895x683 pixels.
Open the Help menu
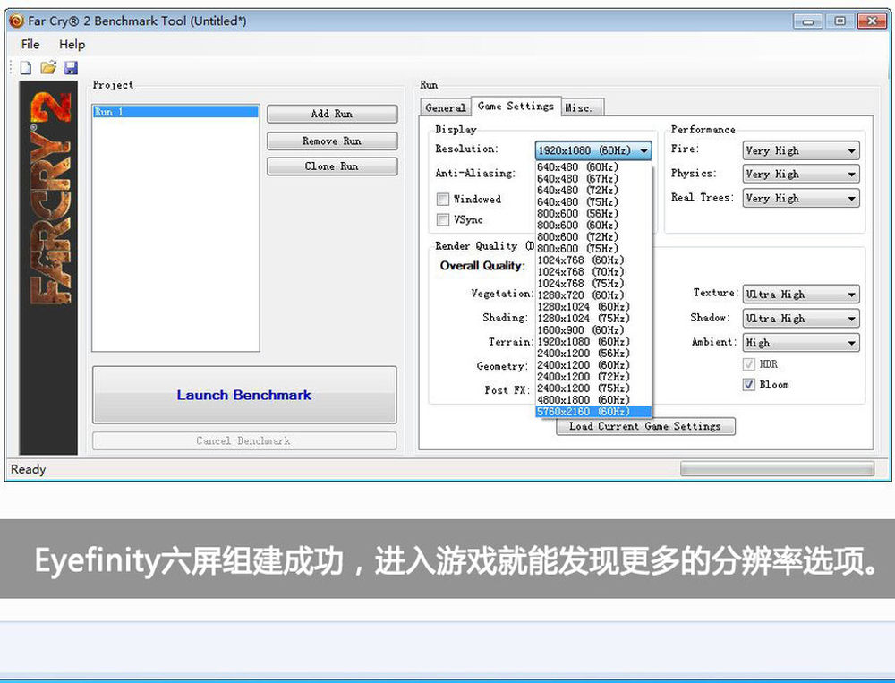[72, 45]
